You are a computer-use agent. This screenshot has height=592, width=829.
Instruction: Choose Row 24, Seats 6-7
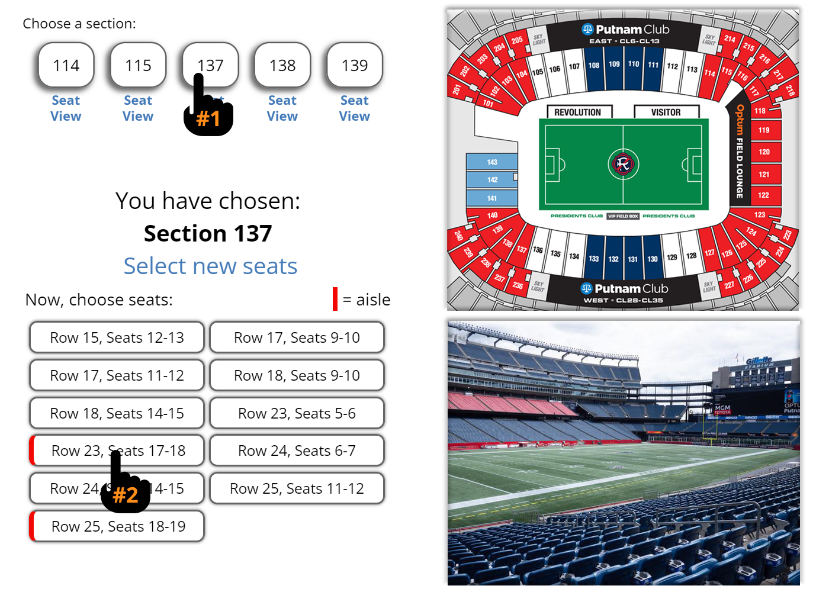(x=297, y=451)
